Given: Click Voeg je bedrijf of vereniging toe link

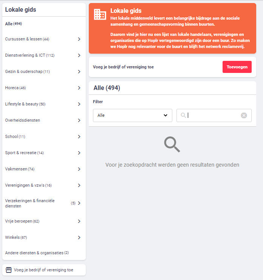Looking at the screenshot, I should point(43,270).
